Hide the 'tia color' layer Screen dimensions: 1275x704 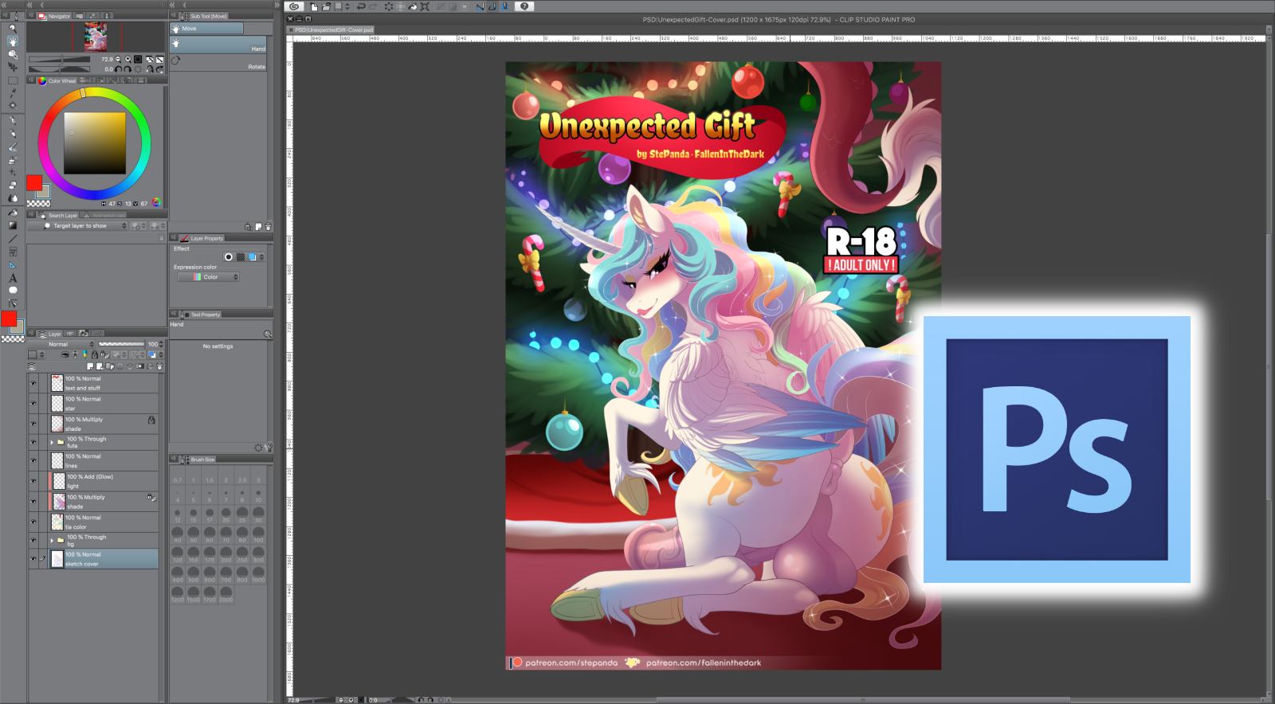(33, 522)
